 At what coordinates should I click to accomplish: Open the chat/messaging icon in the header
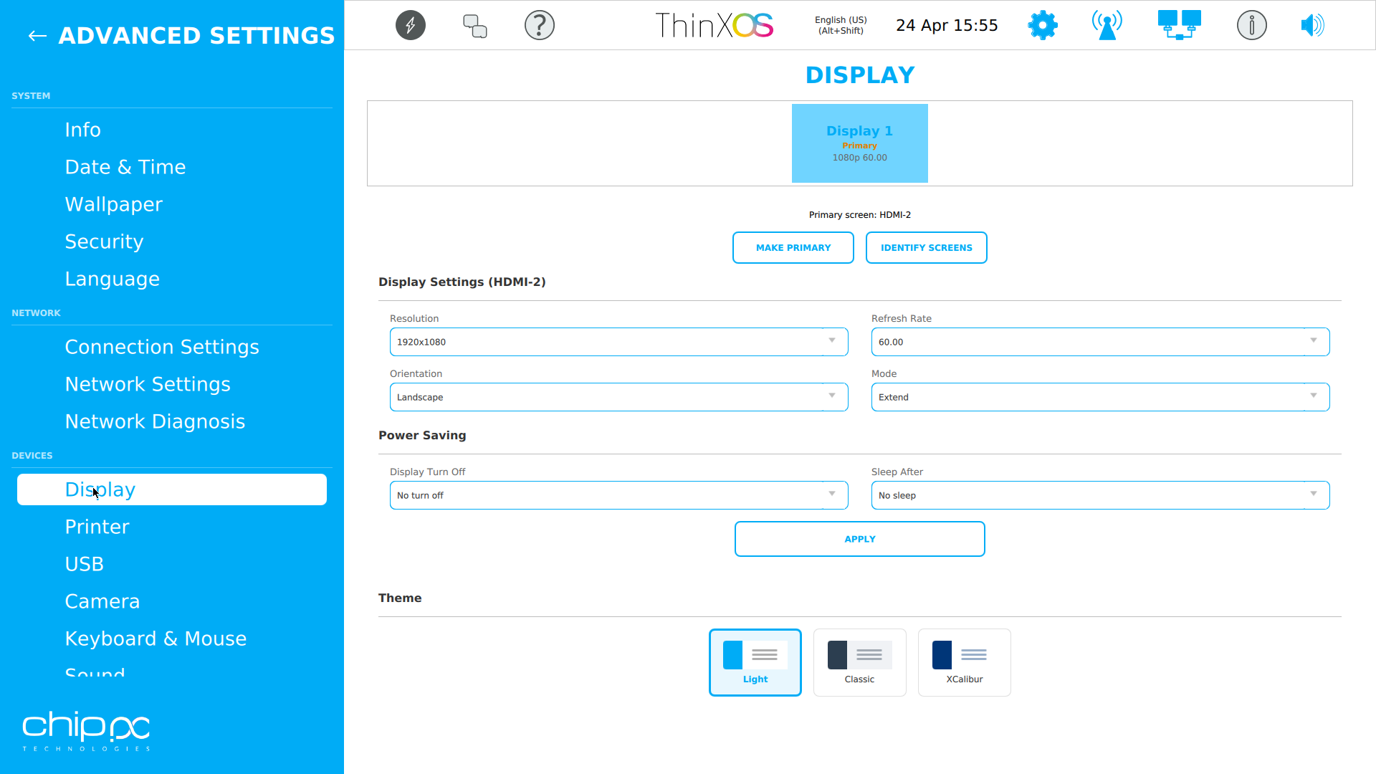[x=474, y=24]
